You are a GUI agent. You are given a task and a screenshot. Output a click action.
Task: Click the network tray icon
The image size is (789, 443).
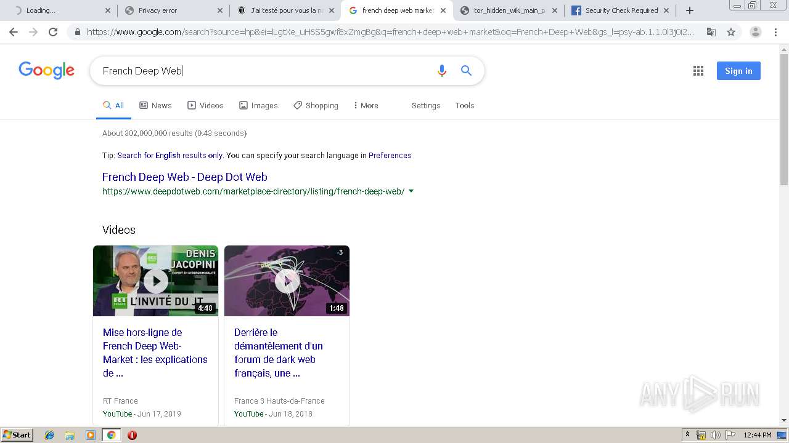pos(701,435)
